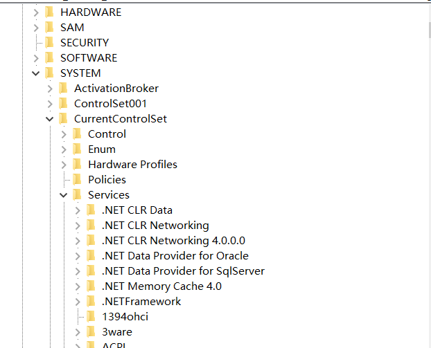This screenshot has height=348, width=431.
Task: Click the ActivationBroker folder icon
Action: click(63, 89)
